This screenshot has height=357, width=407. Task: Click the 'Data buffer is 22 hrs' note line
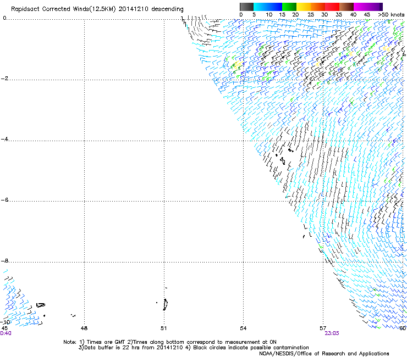coord(194,348)
